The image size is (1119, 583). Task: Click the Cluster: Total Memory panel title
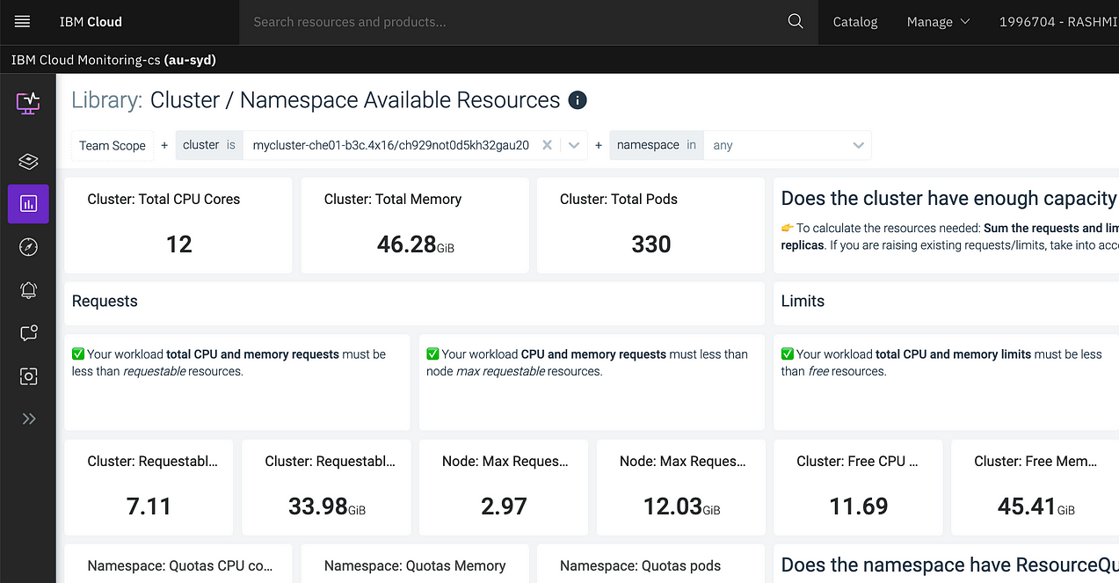[393, 199]
